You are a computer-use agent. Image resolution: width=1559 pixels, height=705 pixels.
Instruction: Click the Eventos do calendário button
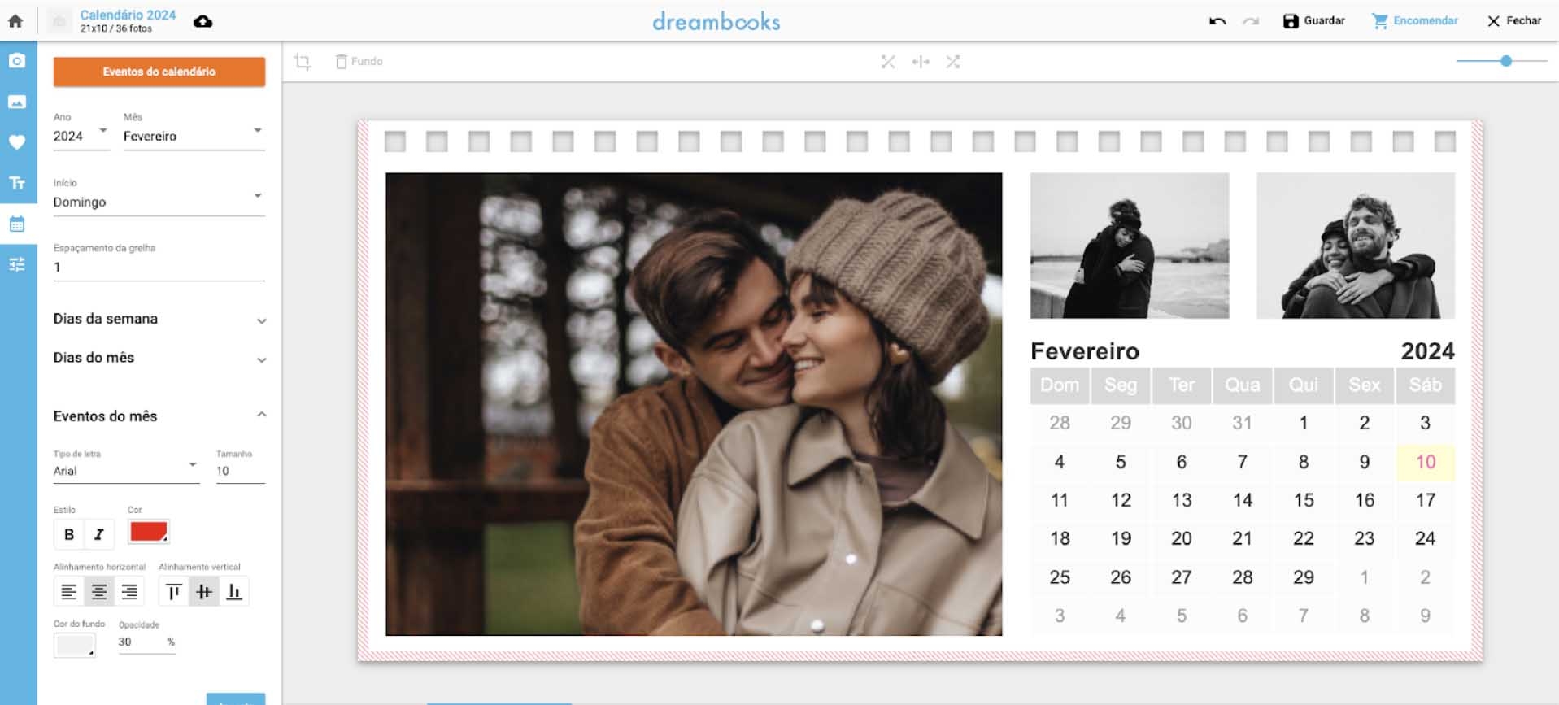point(159,72)
